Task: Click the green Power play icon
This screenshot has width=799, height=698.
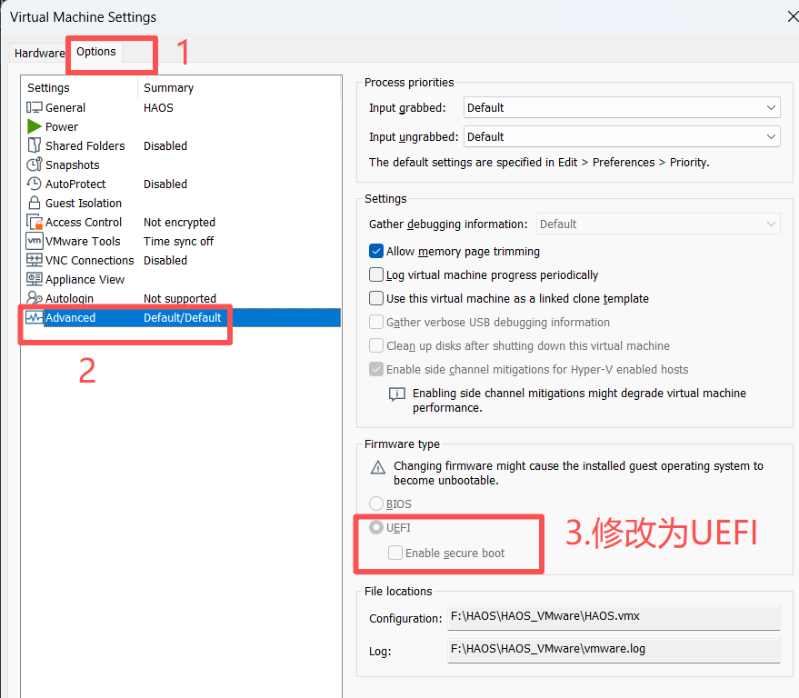Action: tap(35, 126)
